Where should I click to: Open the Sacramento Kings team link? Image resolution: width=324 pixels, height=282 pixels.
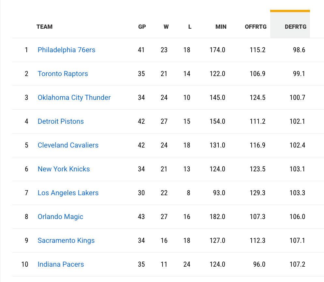(x=66, y=241)
